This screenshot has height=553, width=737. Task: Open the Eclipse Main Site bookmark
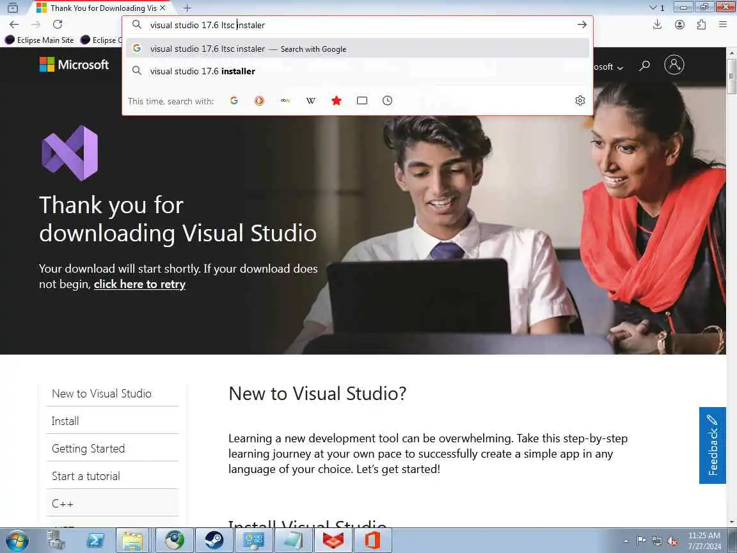pos(40,40)
